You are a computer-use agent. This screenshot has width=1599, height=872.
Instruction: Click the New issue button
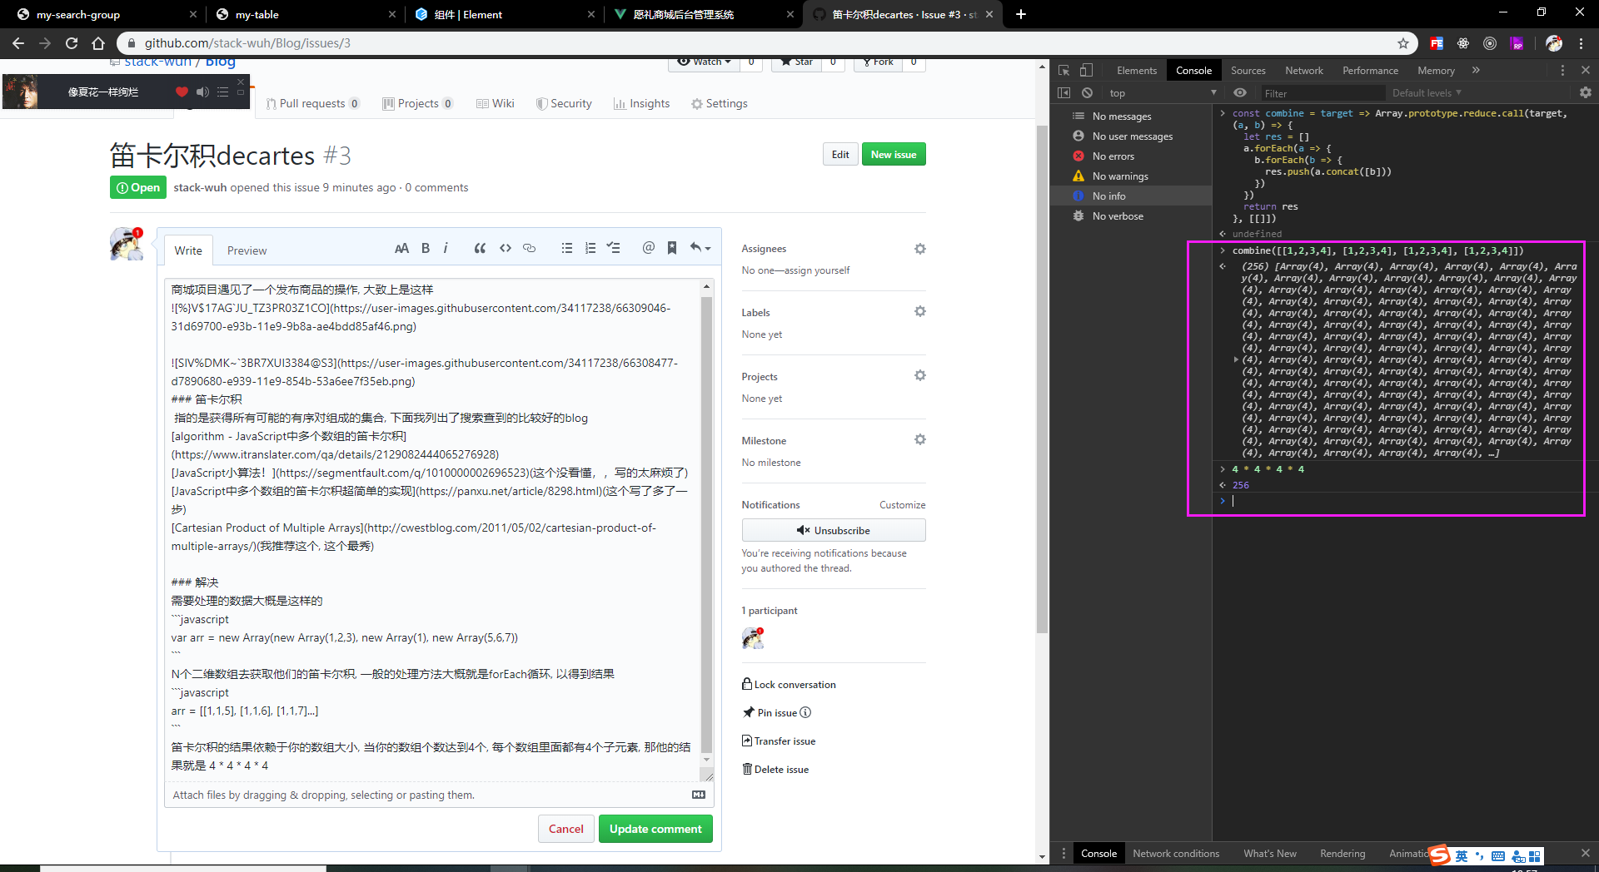(x=894, y=155)
